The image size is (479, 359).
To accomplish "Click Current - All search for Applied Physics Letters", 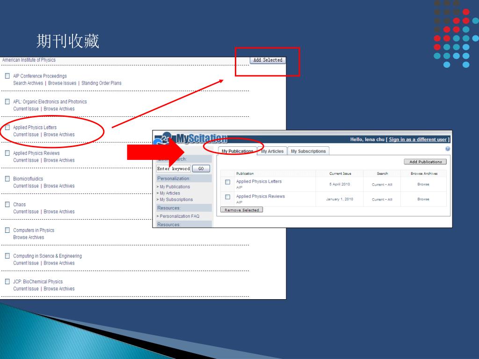I will (382, 184).
